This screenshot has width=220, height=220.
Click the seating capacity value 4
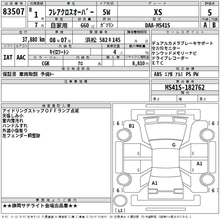(115, 52)
